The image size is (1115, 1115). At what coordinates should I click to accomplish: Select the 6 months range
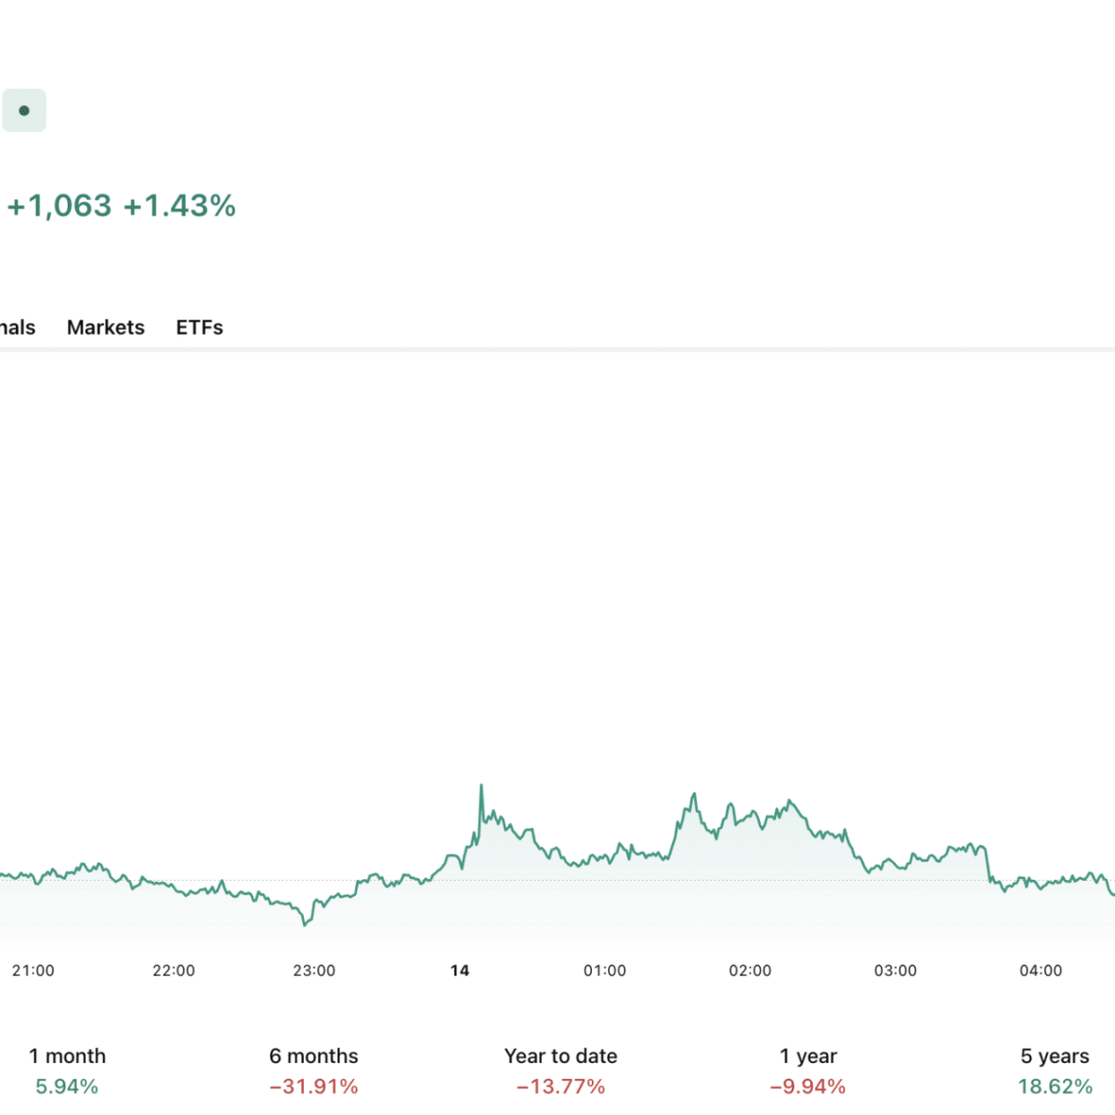[313, 1069]
